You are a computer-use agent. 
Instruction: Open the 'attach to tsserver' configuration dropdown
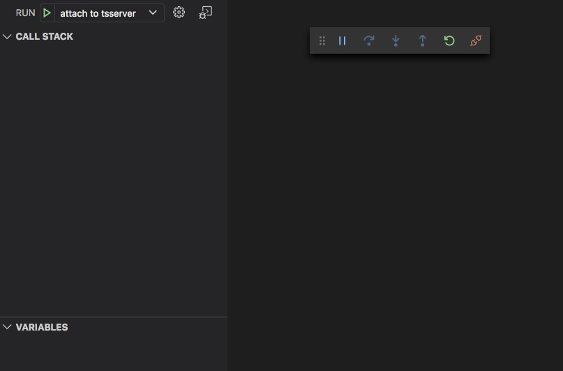[109, 13]
